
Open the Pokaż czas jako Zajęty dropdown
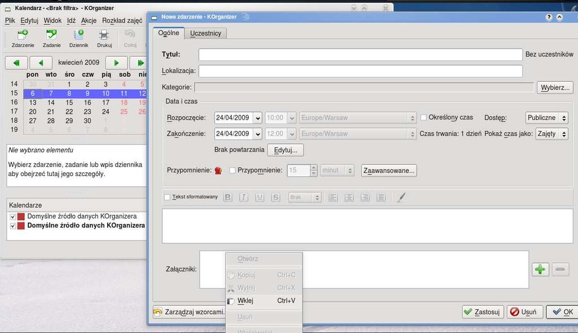pos(552,134)
